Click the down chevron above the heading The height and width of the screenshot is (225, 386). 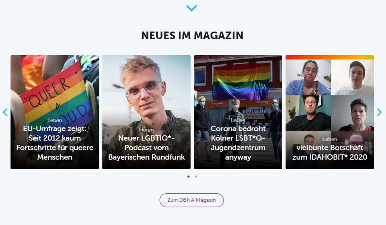pyautogui.click(x=191, y=8)
